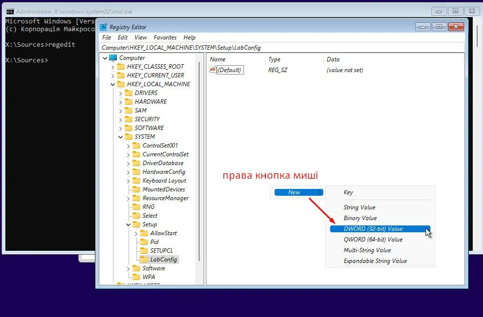Select the WPA key

(149, 277)
